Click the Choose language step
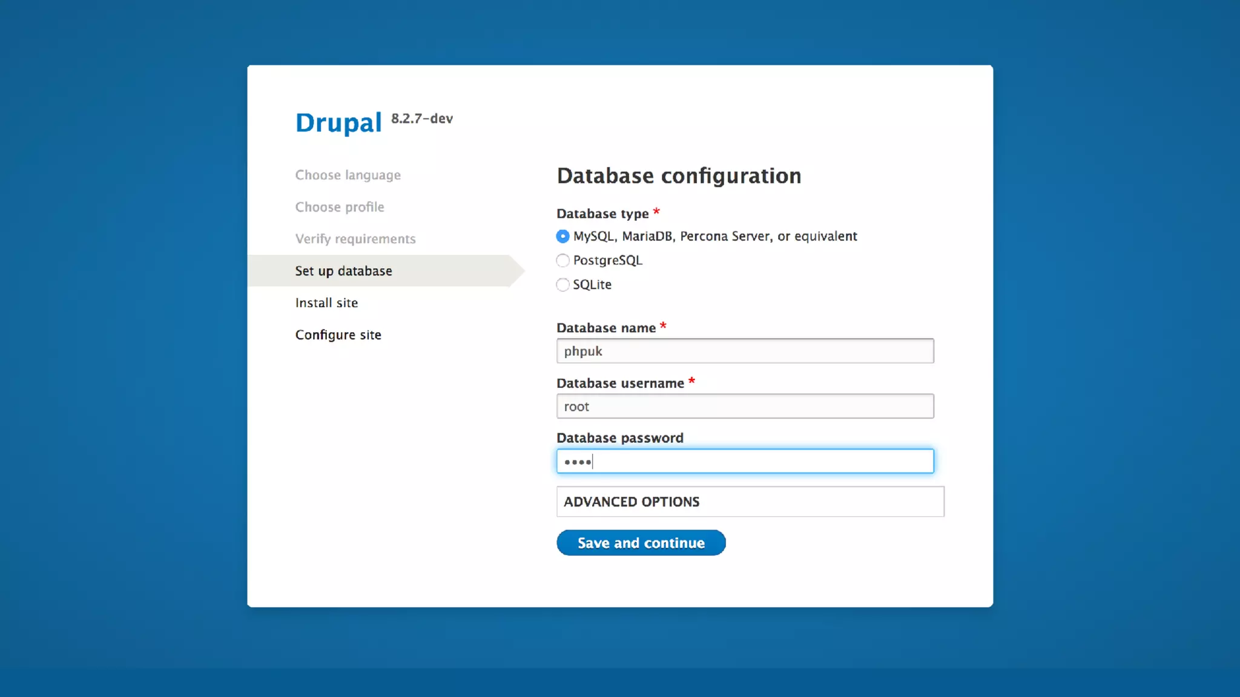The width and height of the screenshot is (1240, 697). 348,175
